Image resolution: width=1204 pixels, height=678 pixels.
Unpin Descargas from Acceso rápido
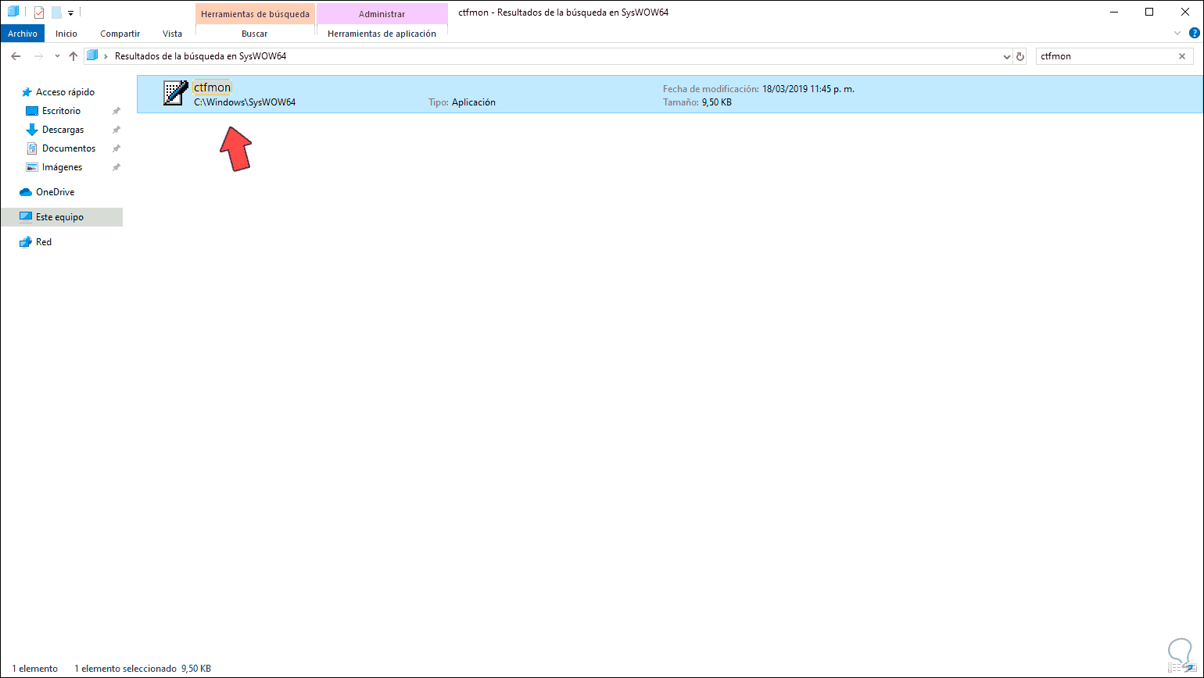click(x=116, y=129)
